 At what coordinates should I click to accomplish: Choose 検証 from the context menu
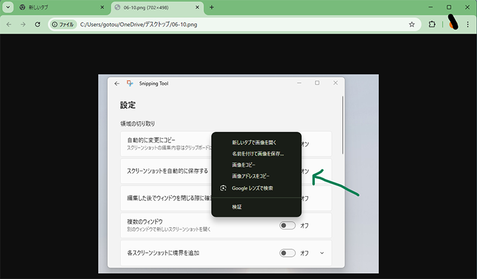coord(256,207)
